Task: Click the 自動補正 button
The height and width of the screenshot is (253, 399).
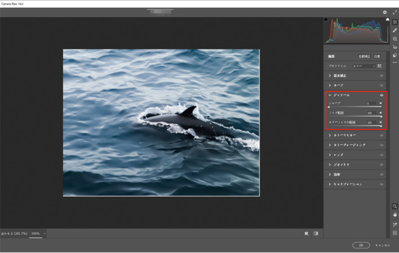Action: tap(365, 56)
